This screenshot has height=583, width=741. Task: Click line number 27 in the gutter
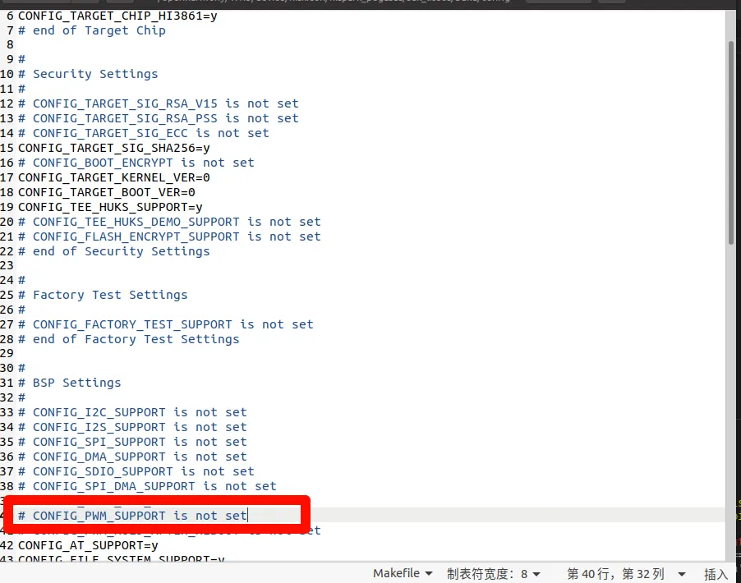pyautogui.click(x=7, y=324)
